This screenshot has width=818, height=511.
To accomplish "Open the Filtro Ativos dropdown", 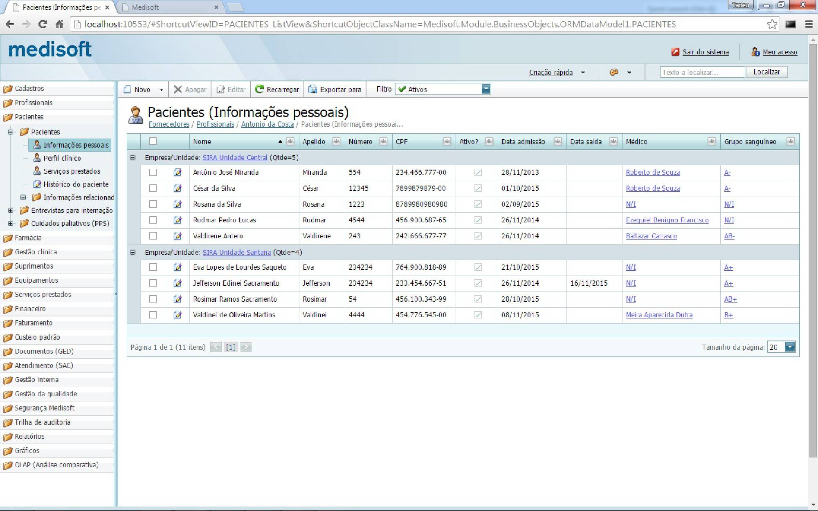I will pos(485,89).
